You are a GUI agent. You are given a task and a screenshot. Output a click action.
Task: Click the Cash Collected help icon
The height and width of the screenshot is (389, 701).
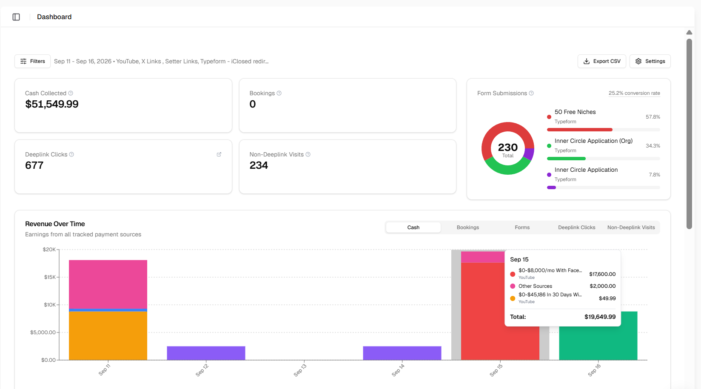click(x=71, y=93)
